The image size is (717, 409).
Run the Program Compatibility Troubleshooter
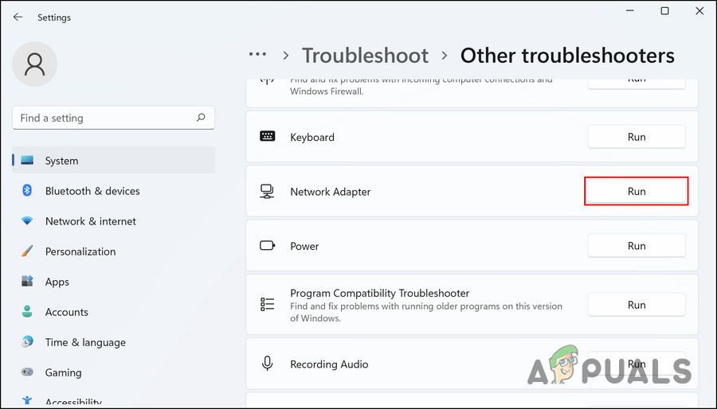[636, 305]
